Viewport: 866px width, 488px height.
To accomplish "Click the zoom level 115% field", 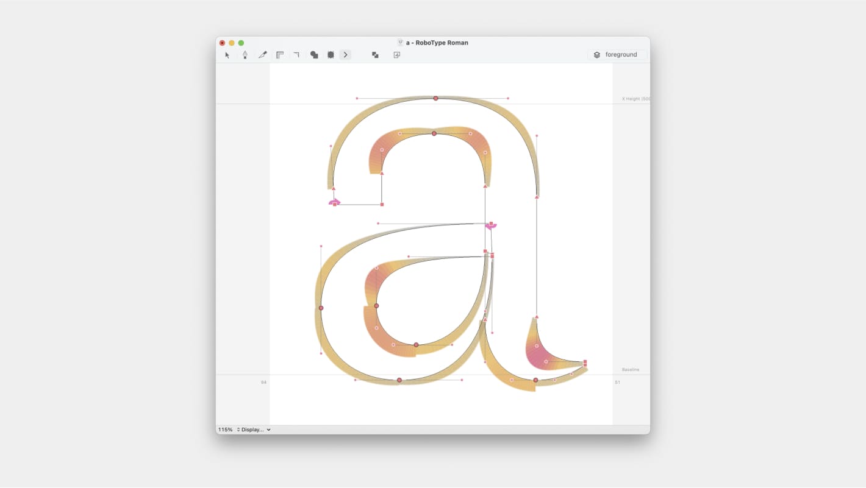I will click(x=225, y=430).
